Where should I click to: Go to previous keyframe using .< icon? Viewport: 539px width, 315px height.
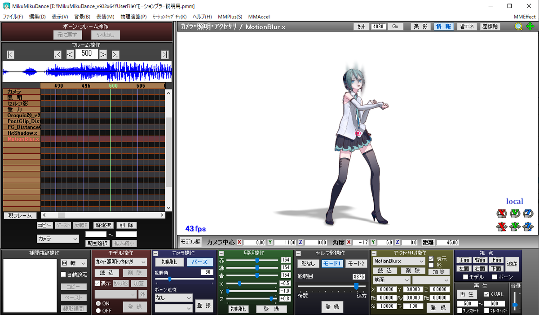tap(57, 54)
